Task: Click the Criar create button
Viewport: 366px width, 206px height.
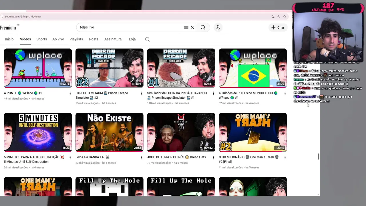Action: click(x=278, y=27)
